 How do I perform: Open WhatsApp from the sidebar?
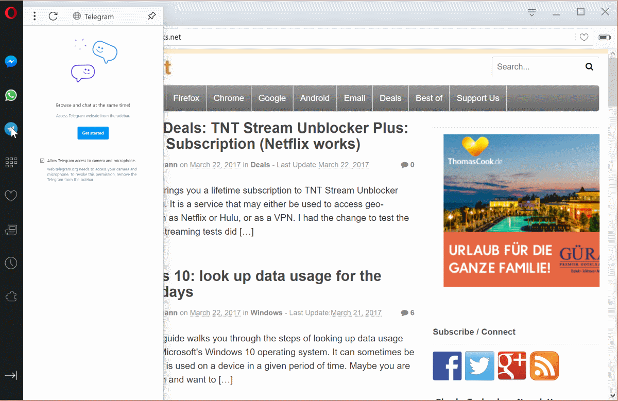pyautogui.click(x=11, y=95)
